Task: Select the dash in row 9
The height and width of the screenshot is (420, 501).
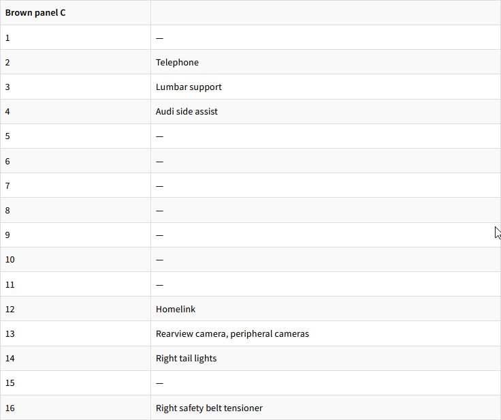Action: [159, 235]
